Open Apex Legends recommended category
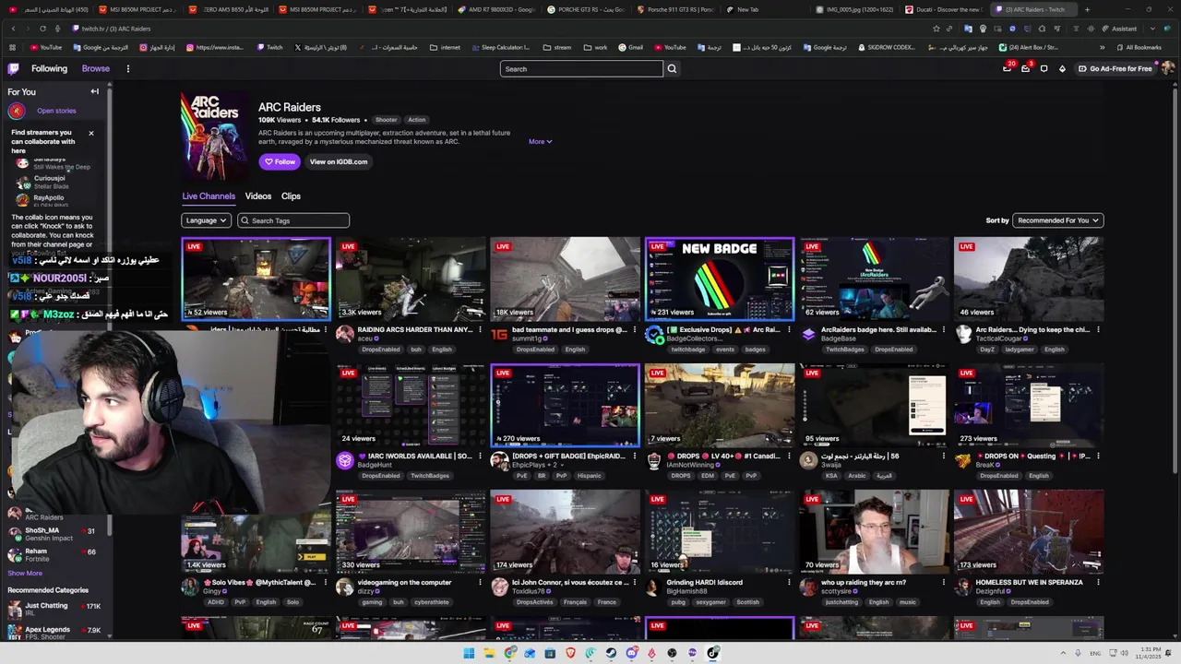 [54, 633]
